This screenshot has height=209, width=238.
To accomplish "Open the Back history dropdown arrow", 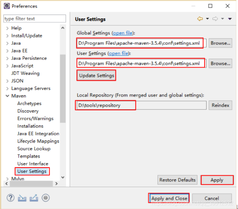I will [x=207, y=19].
